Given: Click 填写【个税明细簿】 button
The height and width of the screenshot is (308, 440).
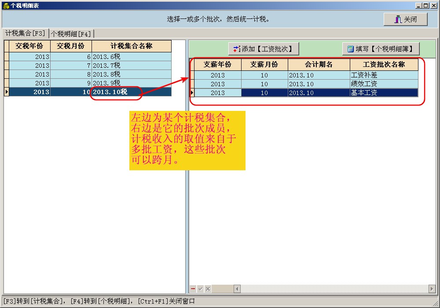Looking at the screenshot, I should tap(381, 49).
